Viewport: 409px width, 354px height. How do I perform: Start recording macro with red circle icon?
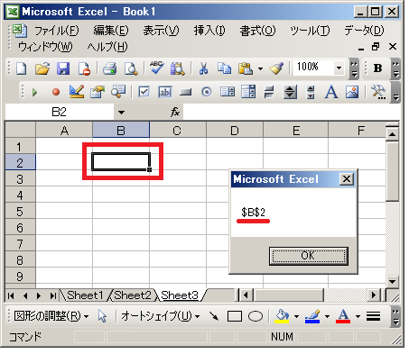click(56, 92)
